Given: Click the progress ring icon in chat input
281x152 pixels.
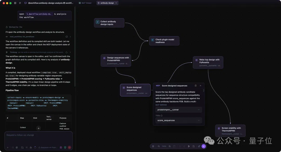Looking at the screenshot, I should coord(35,148).
